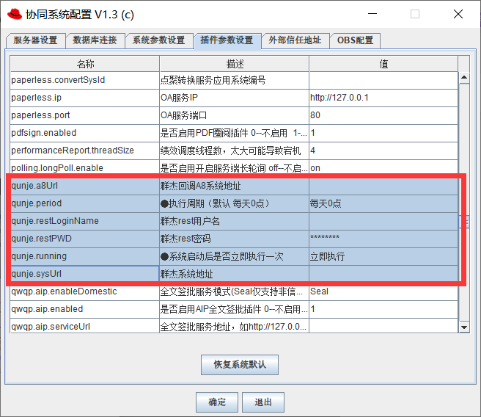
Task: Confirm with the 确定 button
Action: pyautogui.click(x=217, y=402)
